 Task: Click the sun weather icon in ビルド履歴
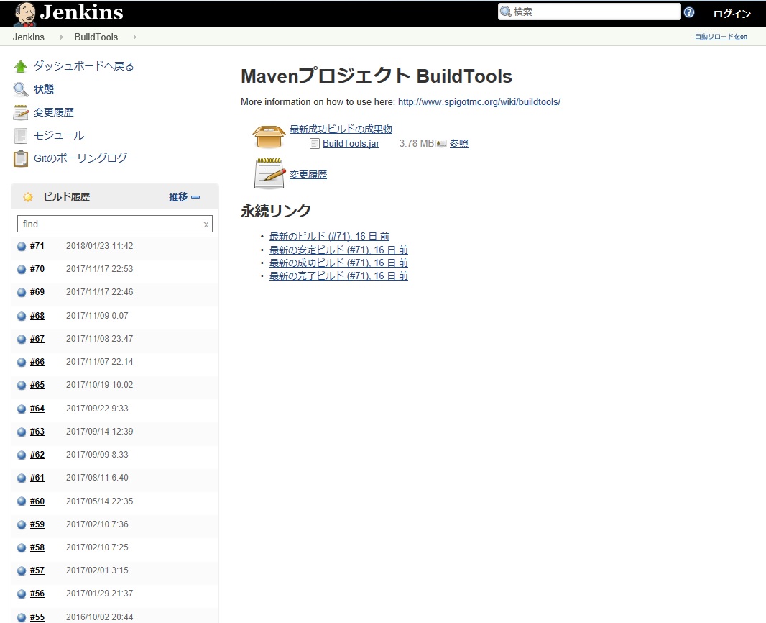[x=28, y=197]
